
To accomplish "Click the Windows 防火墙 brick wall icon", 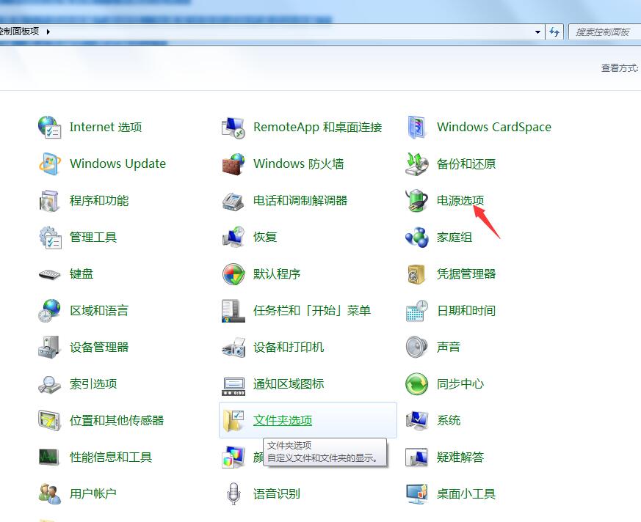I will click(x=233, y=163).
